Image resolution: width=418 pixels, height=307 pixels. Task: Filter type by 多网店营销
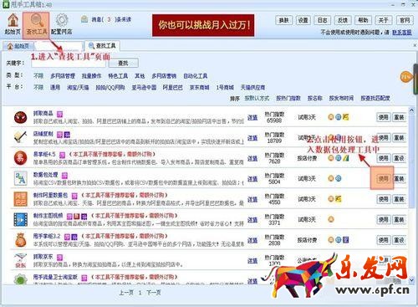[164, 76]
